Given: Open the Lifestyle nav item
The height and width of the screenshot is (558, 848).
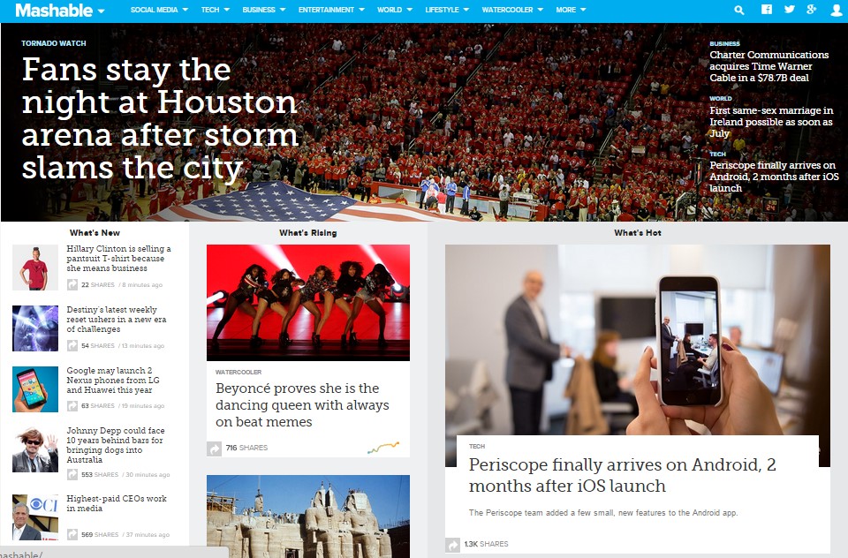Looking at the screenshot, I should [442, 10].
